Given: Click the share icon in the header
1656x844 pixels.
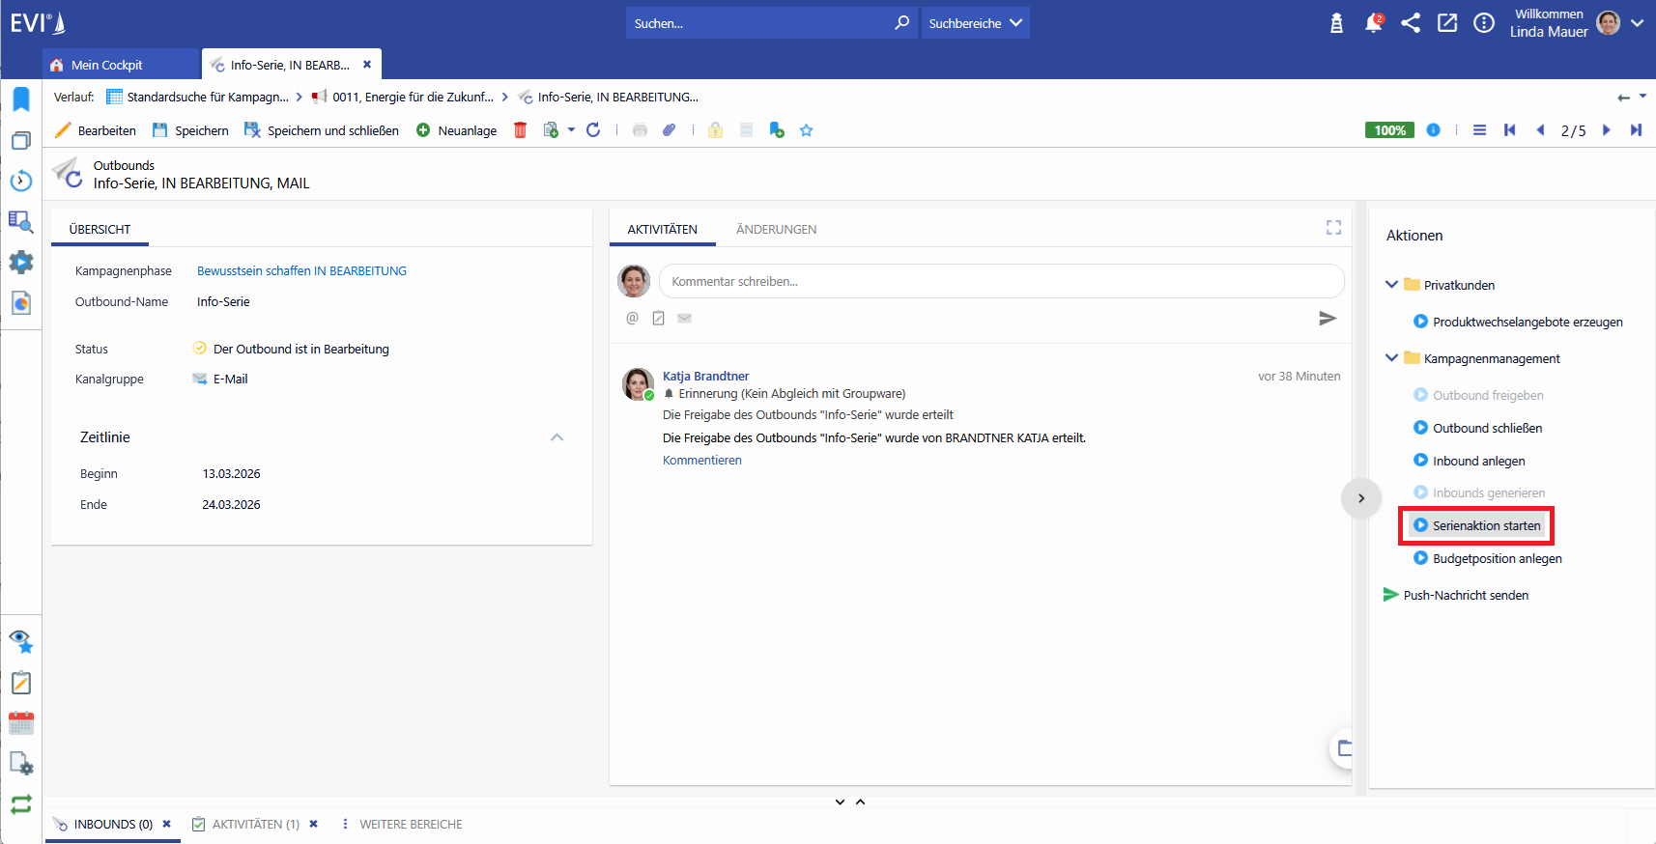Looking at the screenshot, I should [x=1411, y=23].
